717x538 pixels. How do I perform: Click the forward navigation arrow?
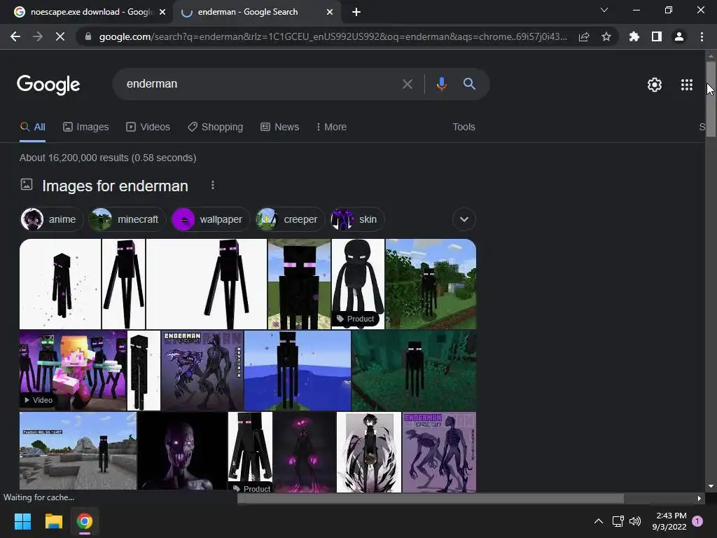point(38,36)
